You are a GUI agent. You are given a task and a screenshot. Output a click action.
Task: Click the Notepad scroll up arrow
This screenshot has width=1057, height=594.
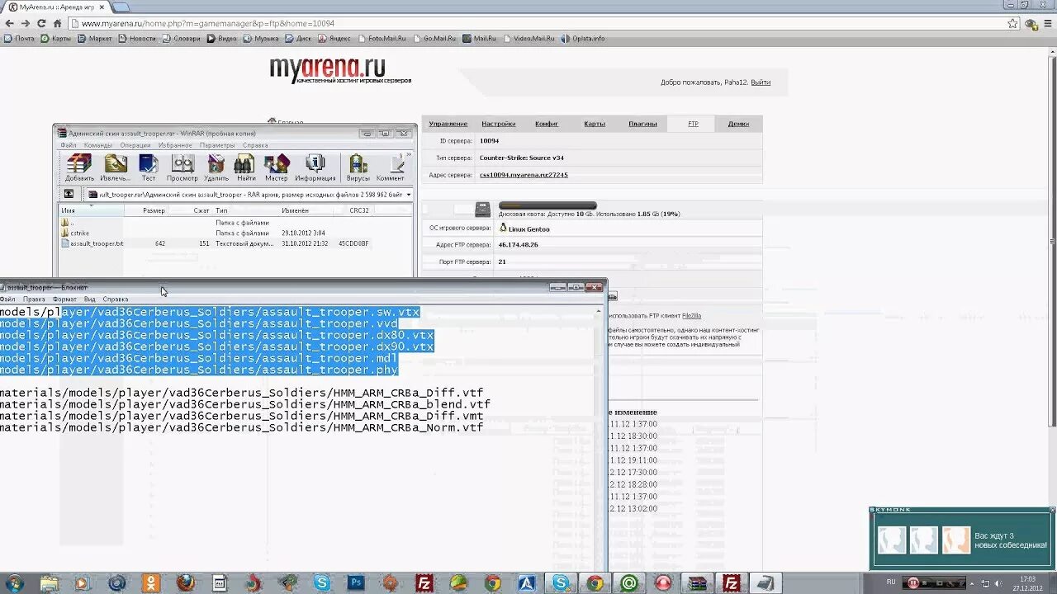(x=599, y=312)
